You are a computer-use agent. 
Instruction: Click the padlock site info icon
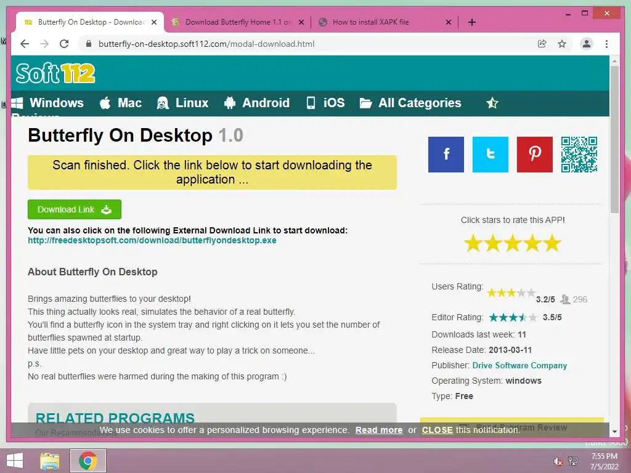coord(89,44)
